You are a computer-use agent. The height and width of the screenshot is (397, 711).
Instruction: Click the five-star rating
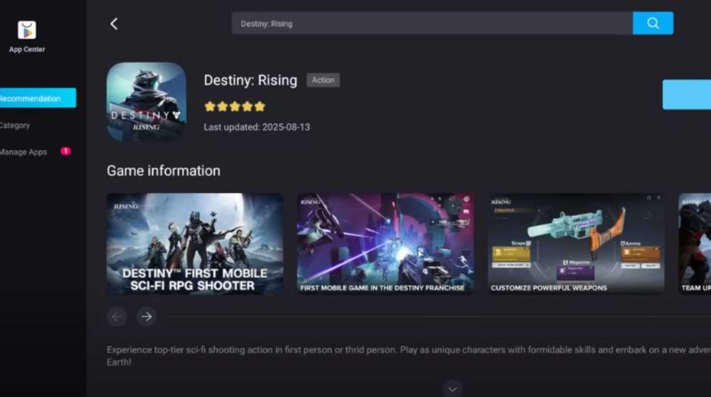click(235, 107)
